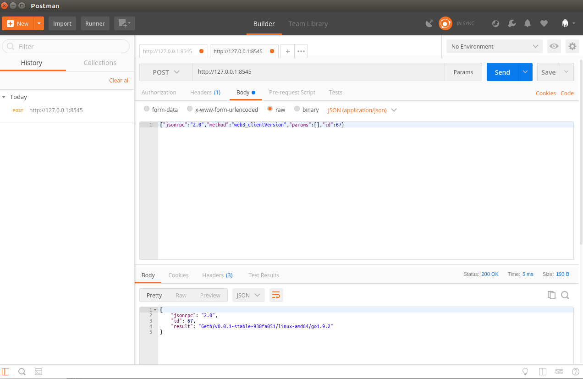Open the response Headers (3) tab
Image resolution: width=583 pixels, height=379 pixels.
pos(217,275)
